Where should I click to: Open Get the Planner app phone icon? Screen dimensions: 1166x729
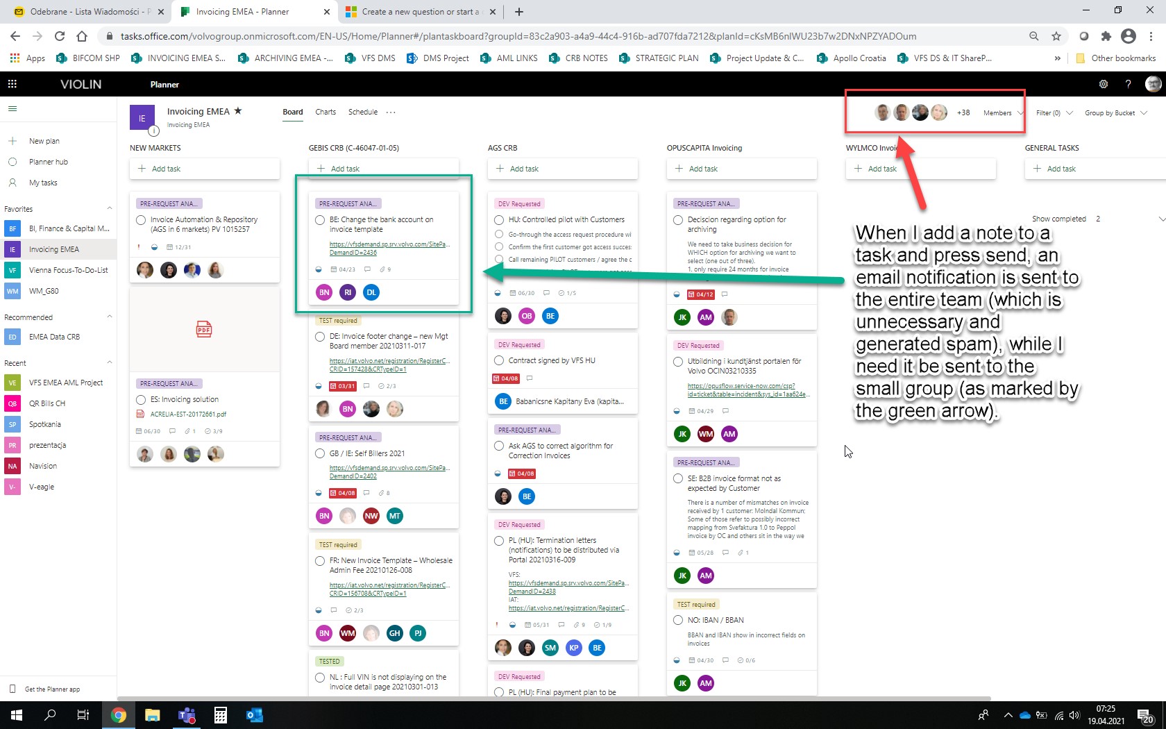point(12,689)
